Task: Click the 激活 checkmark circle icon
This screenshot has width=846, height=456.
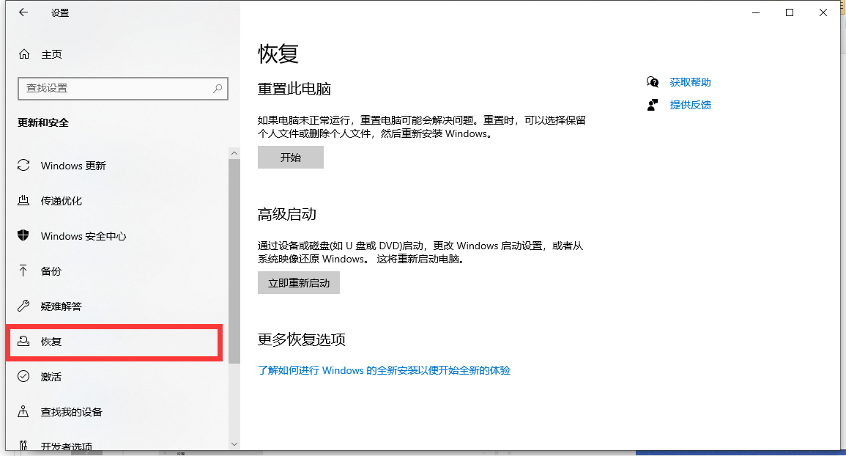Action: tap(23, 376)
